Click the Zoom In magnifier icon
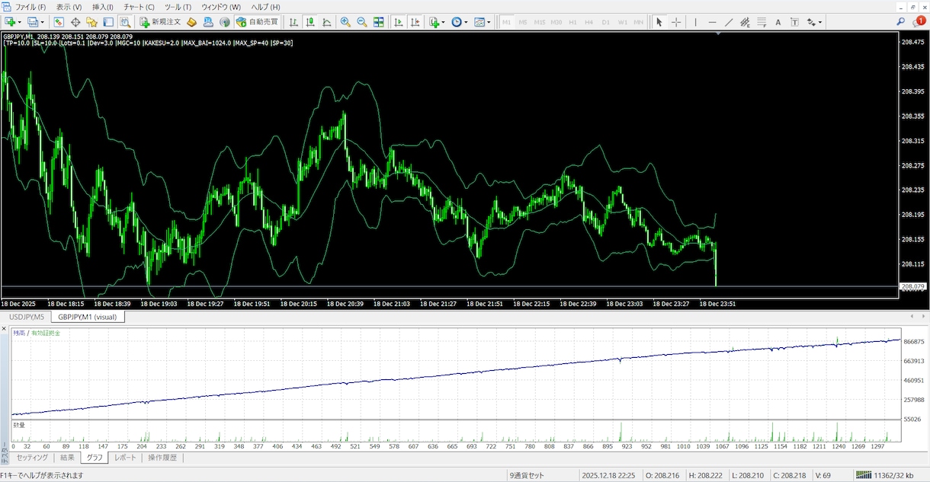Image resolution: width=930 pixels, height=482 pixels. (345, 22)
